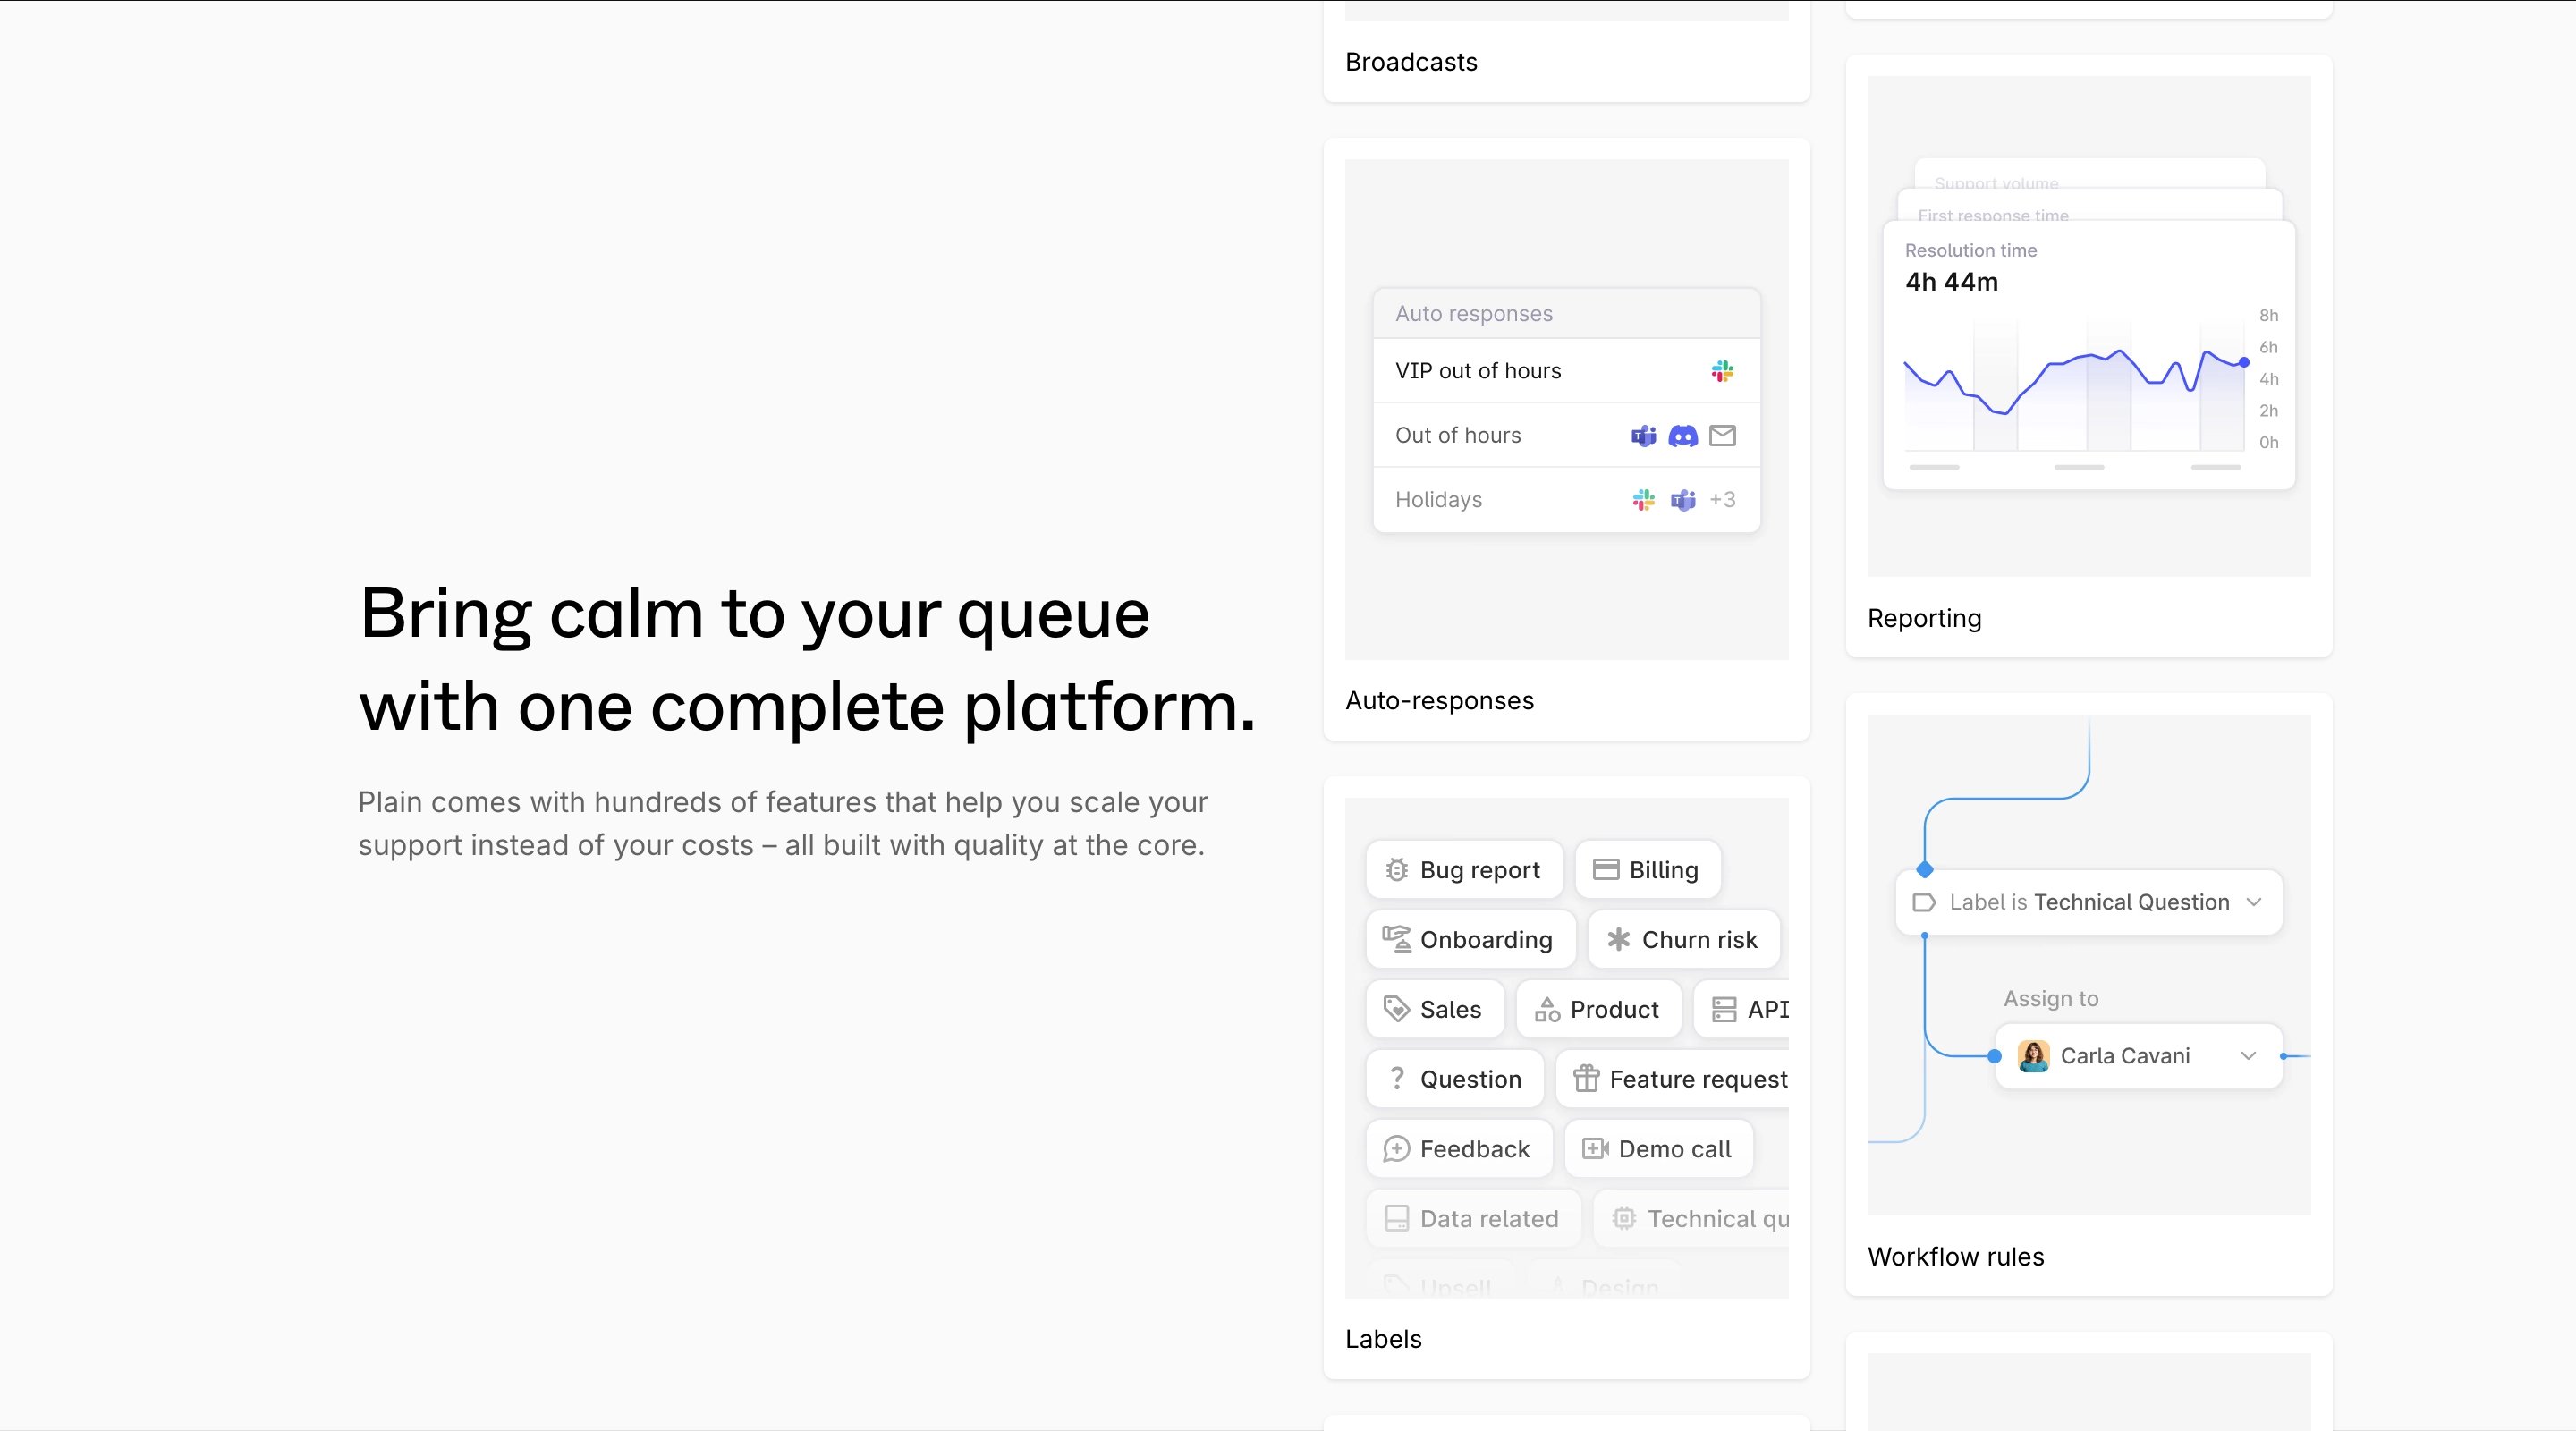Select the Onboarding label chip
This screenshot has width=2576, height=1431.
(x=1470, y=940)
